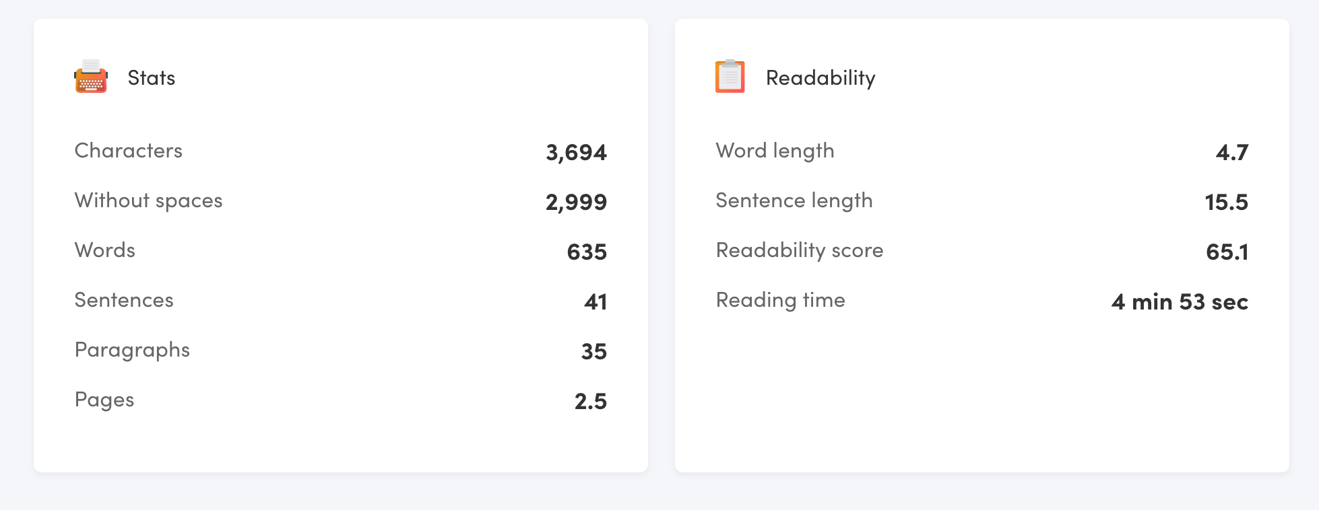
Task: Select the 635 words count
Action: coord(587,252)
